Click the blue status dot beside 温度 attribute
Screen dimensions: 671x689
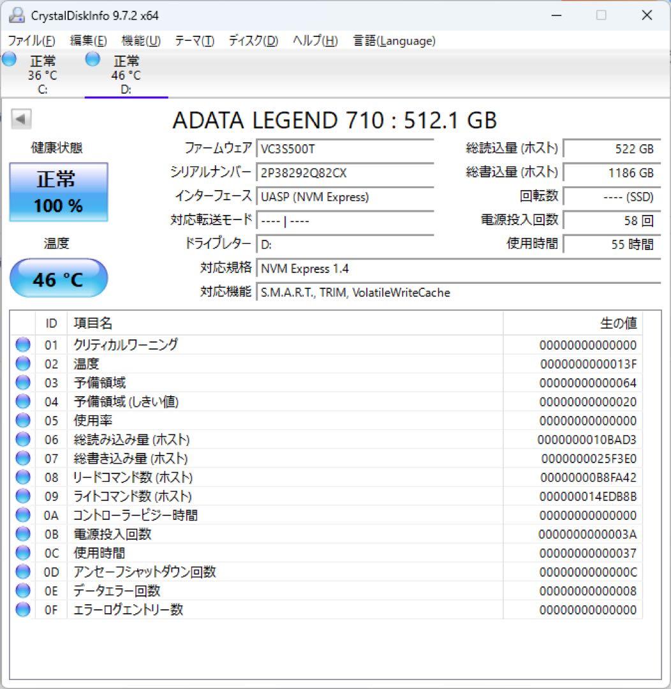click(x=22, y=364)
